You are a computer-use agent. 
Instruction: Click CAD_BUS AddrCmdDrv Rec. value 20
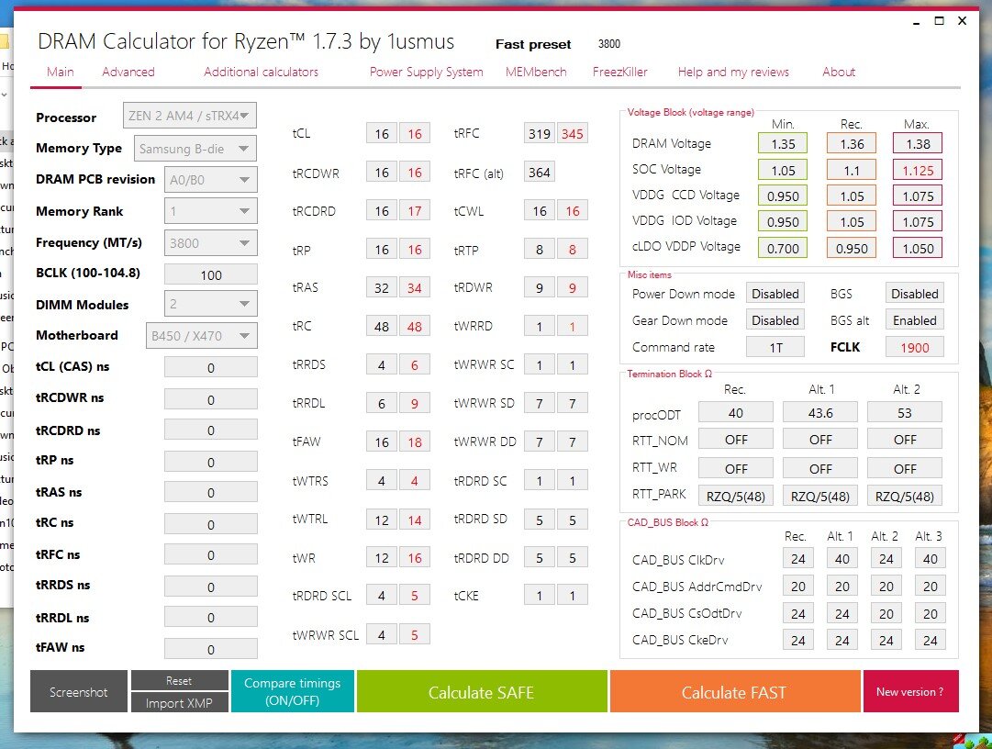(x=797, y=586)
